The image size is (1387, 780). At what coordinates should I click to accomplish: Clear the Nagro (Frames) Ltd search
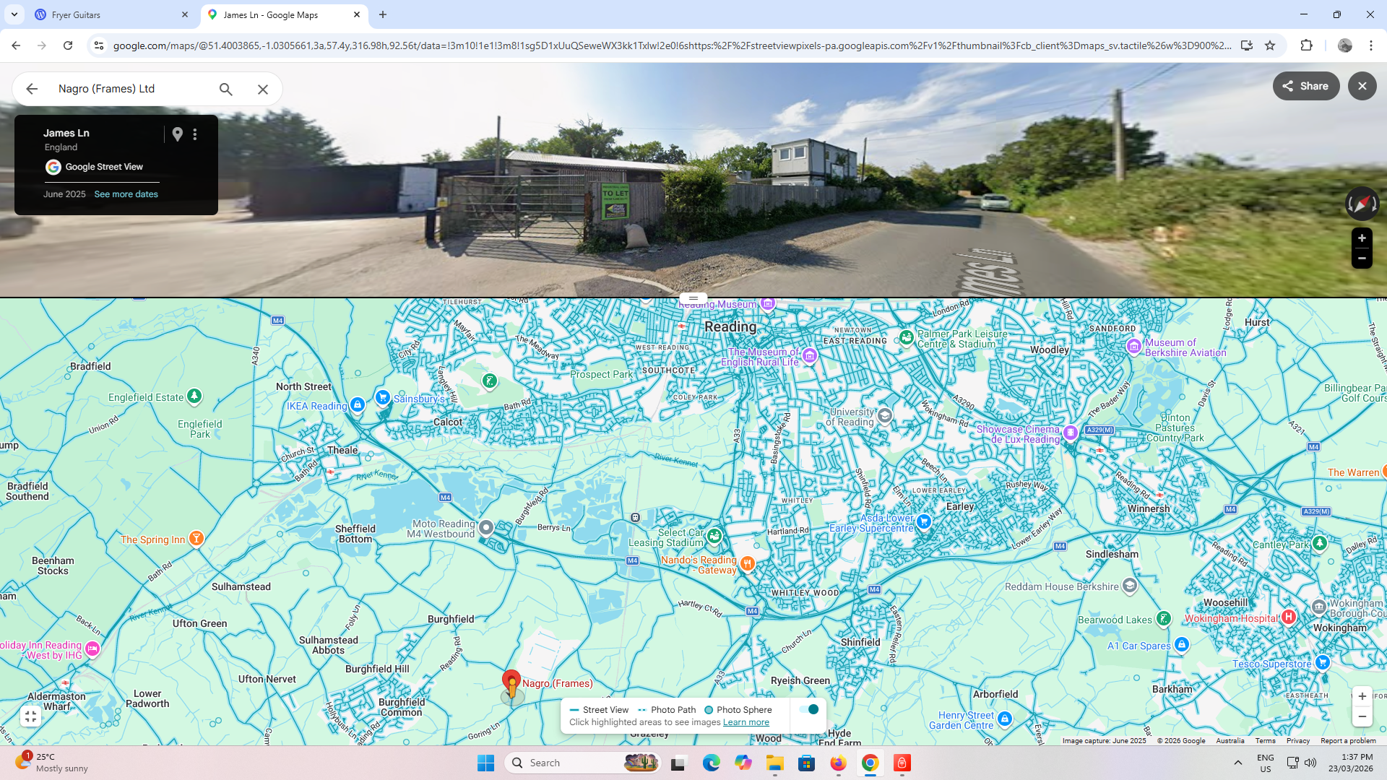263,89
